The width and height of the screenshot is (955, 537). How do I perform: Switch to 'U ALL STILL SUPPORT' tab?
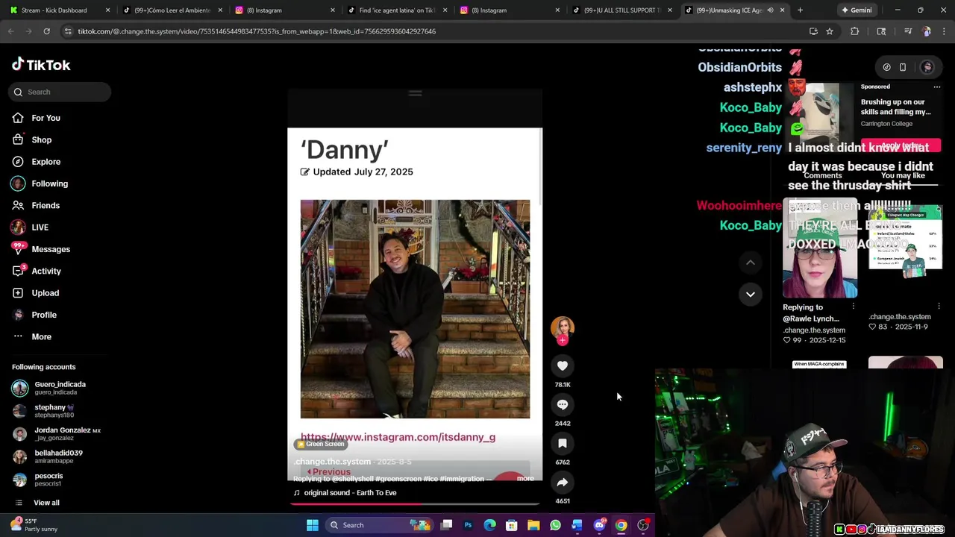[x=622, y=10]
